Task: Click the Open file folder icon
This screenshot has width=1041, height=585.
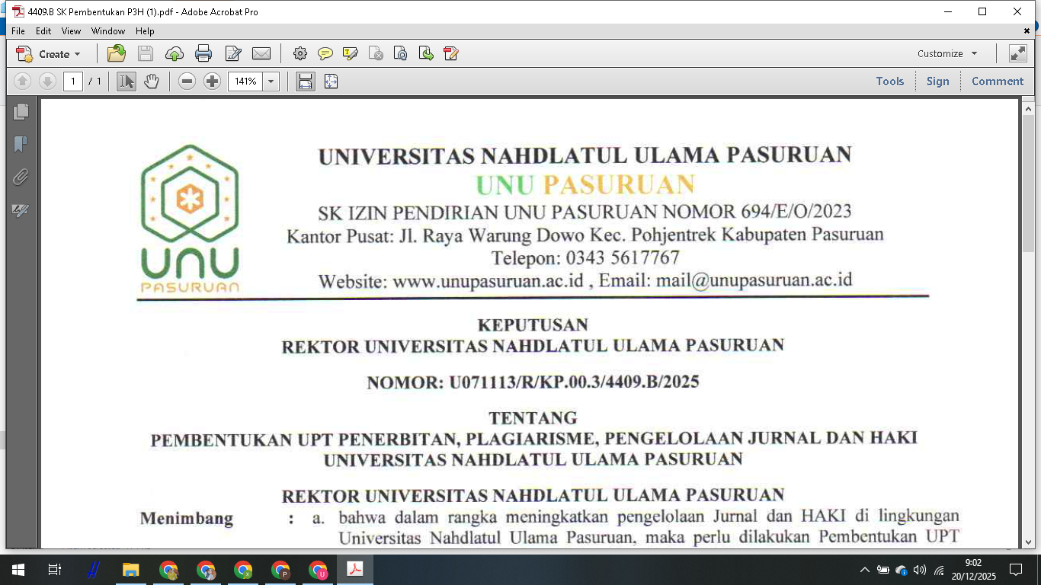Action: [117, 53]
